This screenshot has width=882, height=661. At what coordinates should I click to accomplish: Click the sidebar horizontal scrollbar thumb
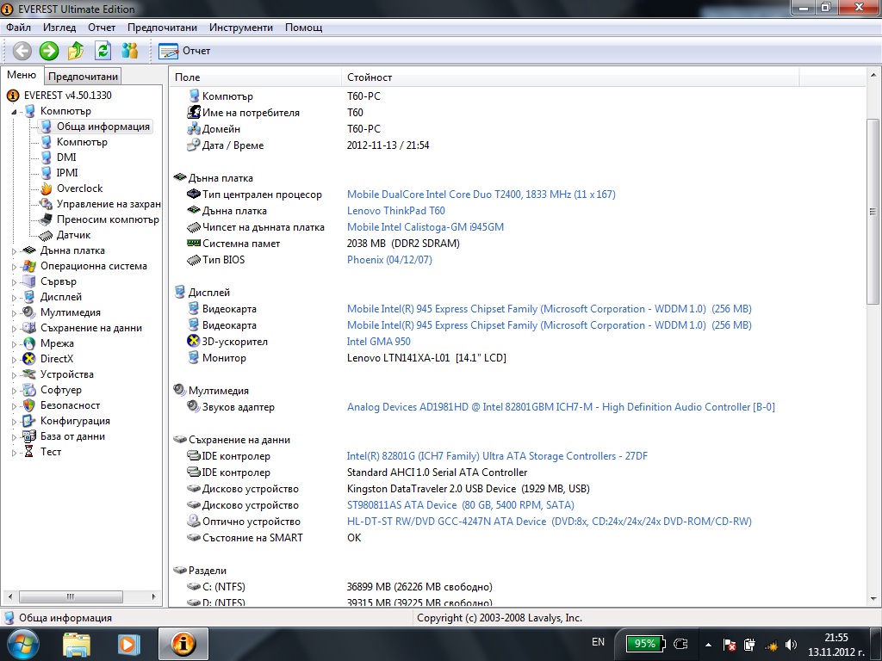[71, 596]
